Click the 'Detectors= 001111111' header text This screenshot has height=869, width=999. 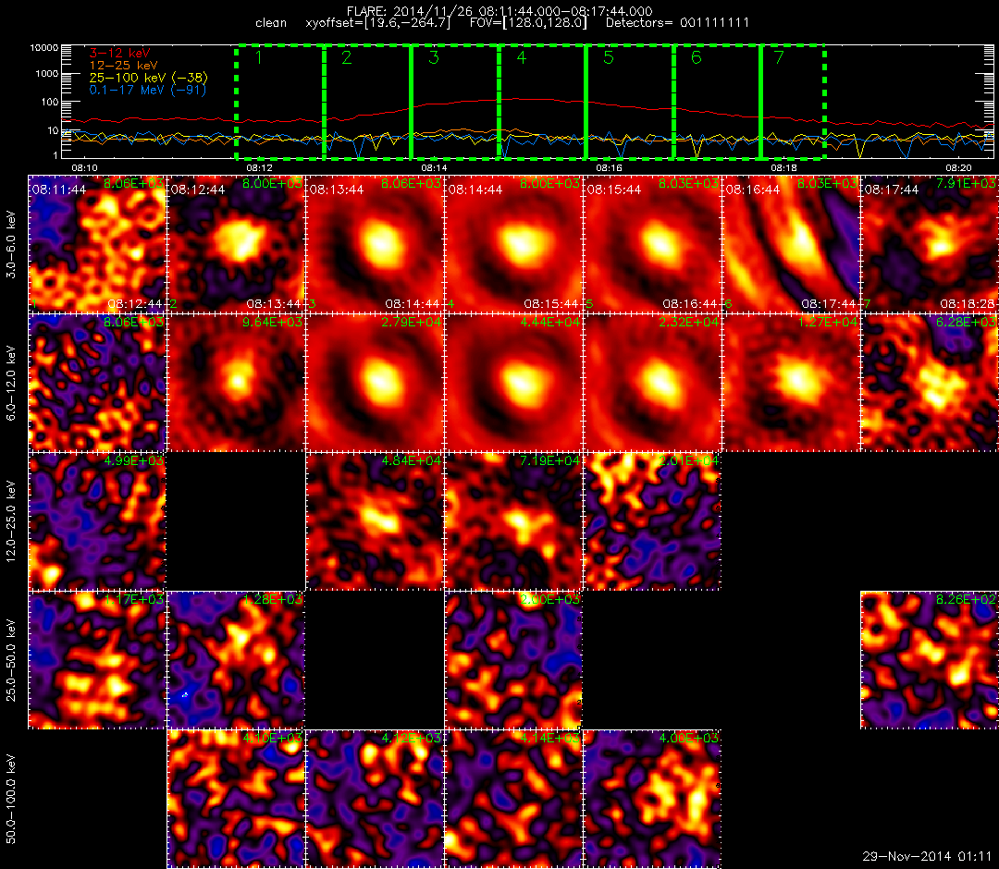(677, 23)
